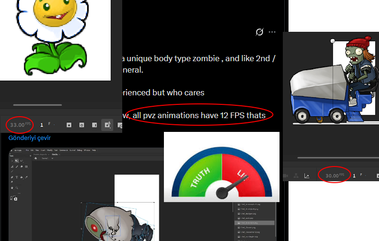Image resolution: width=379 pixels, height=241 pixels.
Task: Select the Rectangle tool
Action: click(27, 167)
